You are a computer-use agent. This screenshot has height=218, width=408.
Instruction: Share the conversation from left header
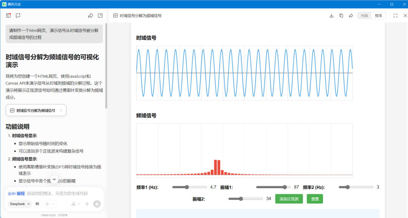[90, 15]
